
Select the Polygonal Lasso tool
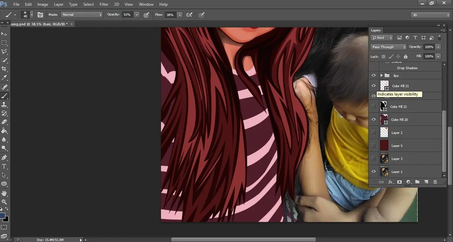coord(4,52)
